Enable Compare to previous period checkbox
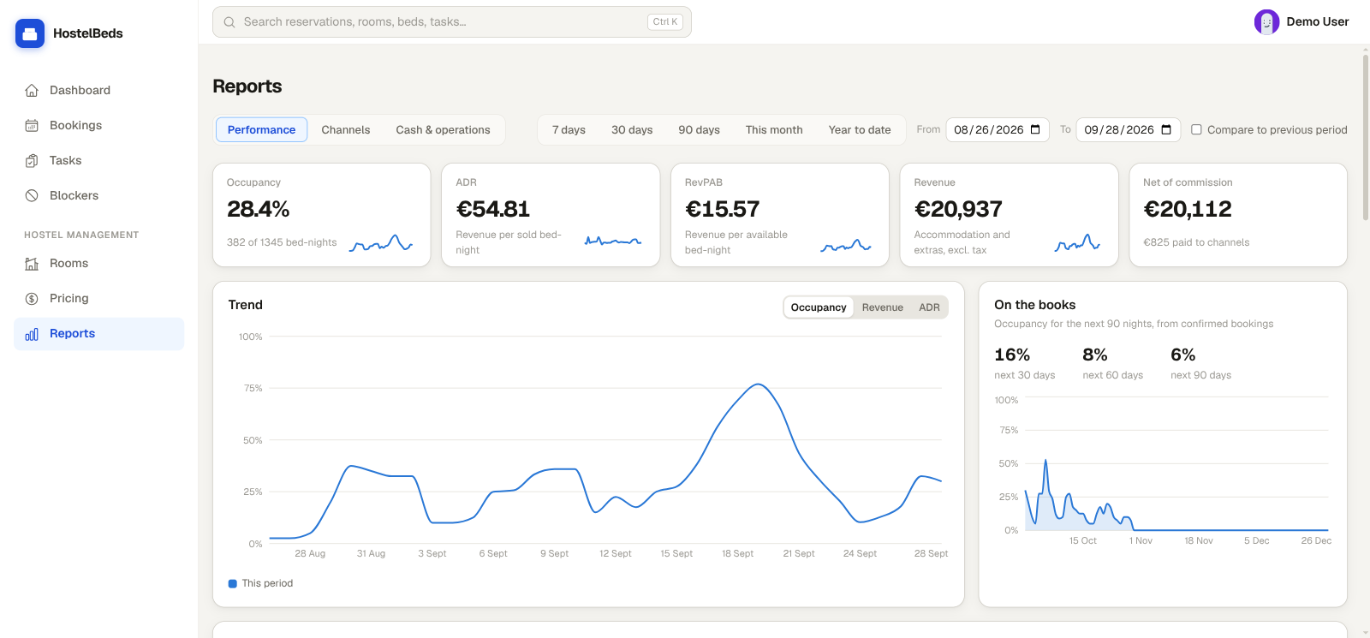 tap(1196, 129)
